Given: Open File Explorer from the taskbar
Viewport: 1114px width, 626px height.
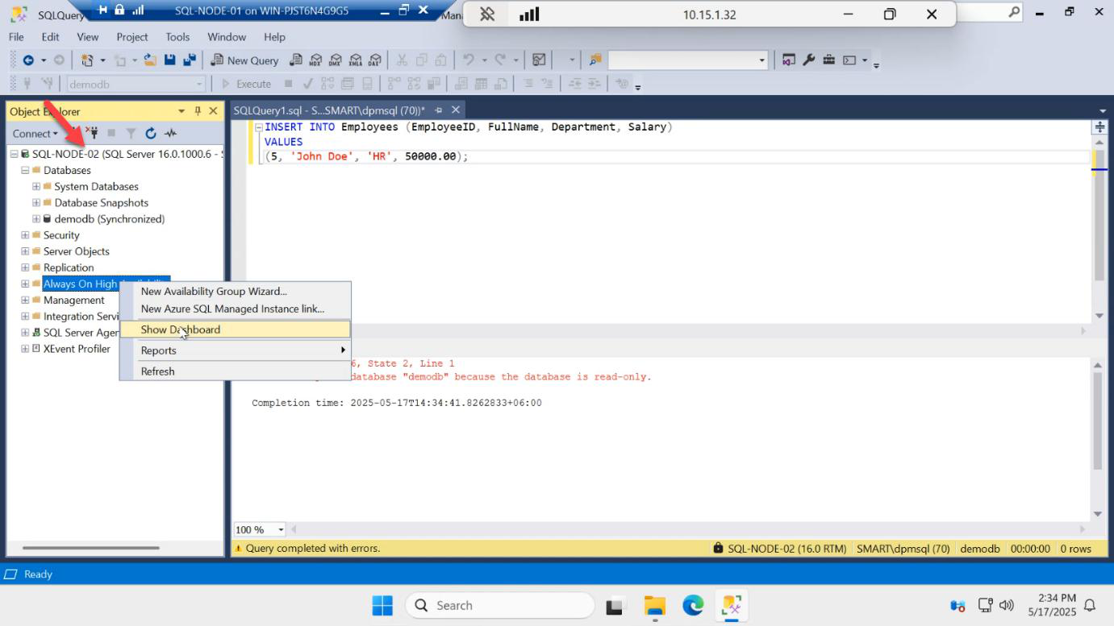Looking at the screenshot, I should tap(654, 605).
